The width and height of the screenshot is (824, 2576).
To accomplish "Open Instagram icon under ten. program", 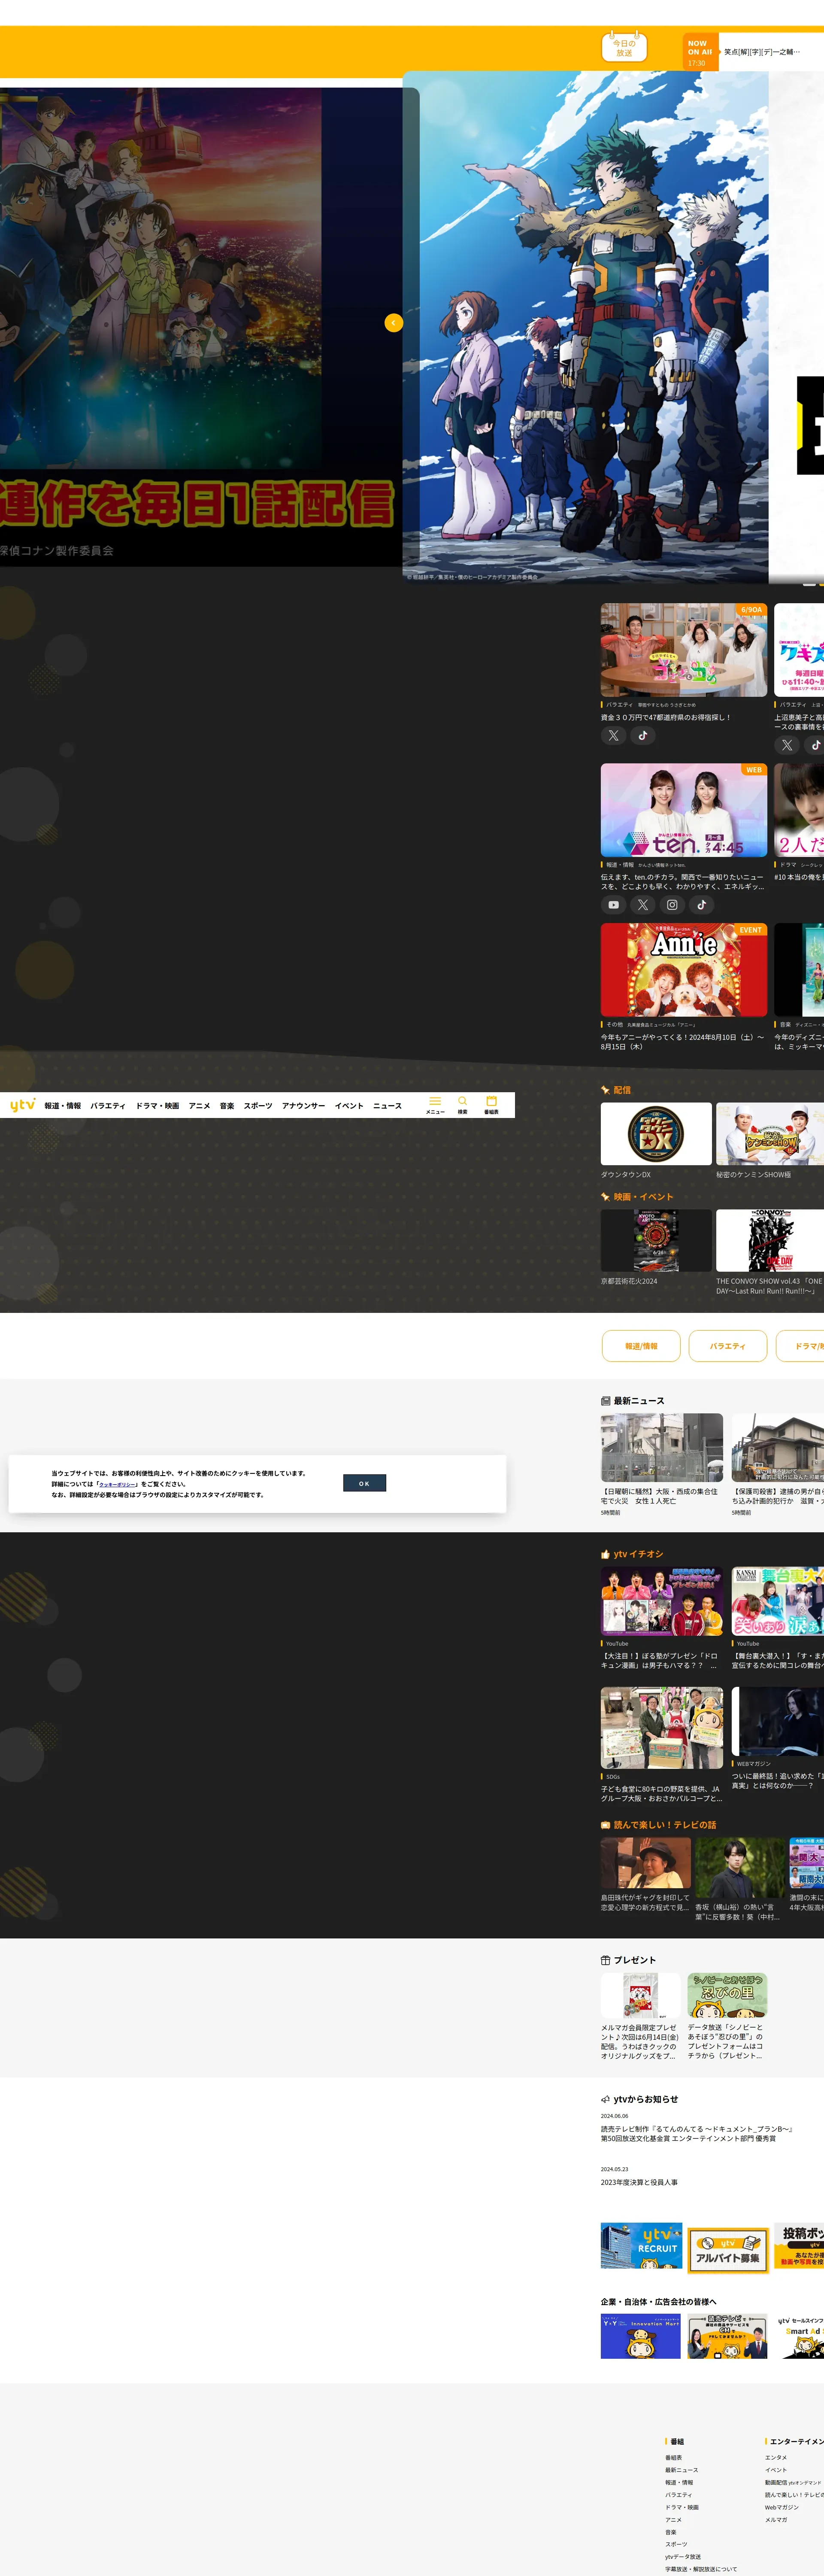I will pyautogui.click(x=672, y=905).
